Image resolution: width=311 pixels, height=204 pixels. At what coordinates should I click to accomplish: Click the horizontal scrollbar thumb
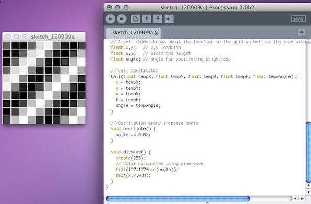pos(178,198)
